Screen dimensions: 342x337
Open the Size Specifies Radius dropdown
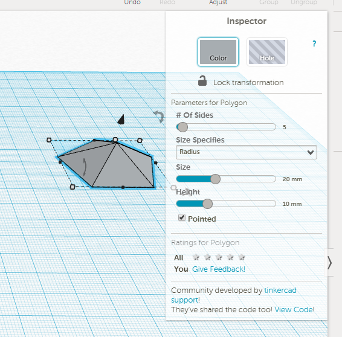pos(247,152)
